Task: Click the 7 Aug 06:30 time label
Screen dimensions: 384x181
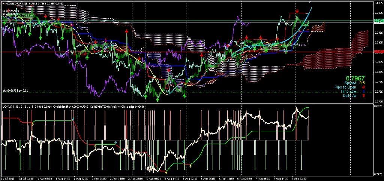Action: [x=262, y=178]
